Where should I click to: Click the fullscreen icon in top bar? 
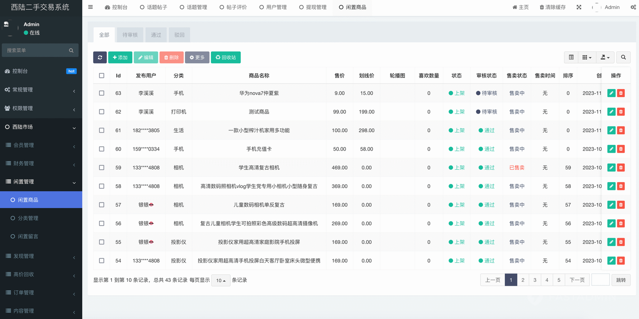pos(579,7)
